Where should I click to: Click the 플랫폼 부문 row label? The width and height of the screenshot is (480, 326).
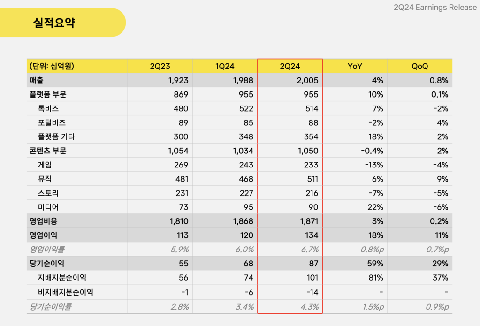tap(48, 95)
